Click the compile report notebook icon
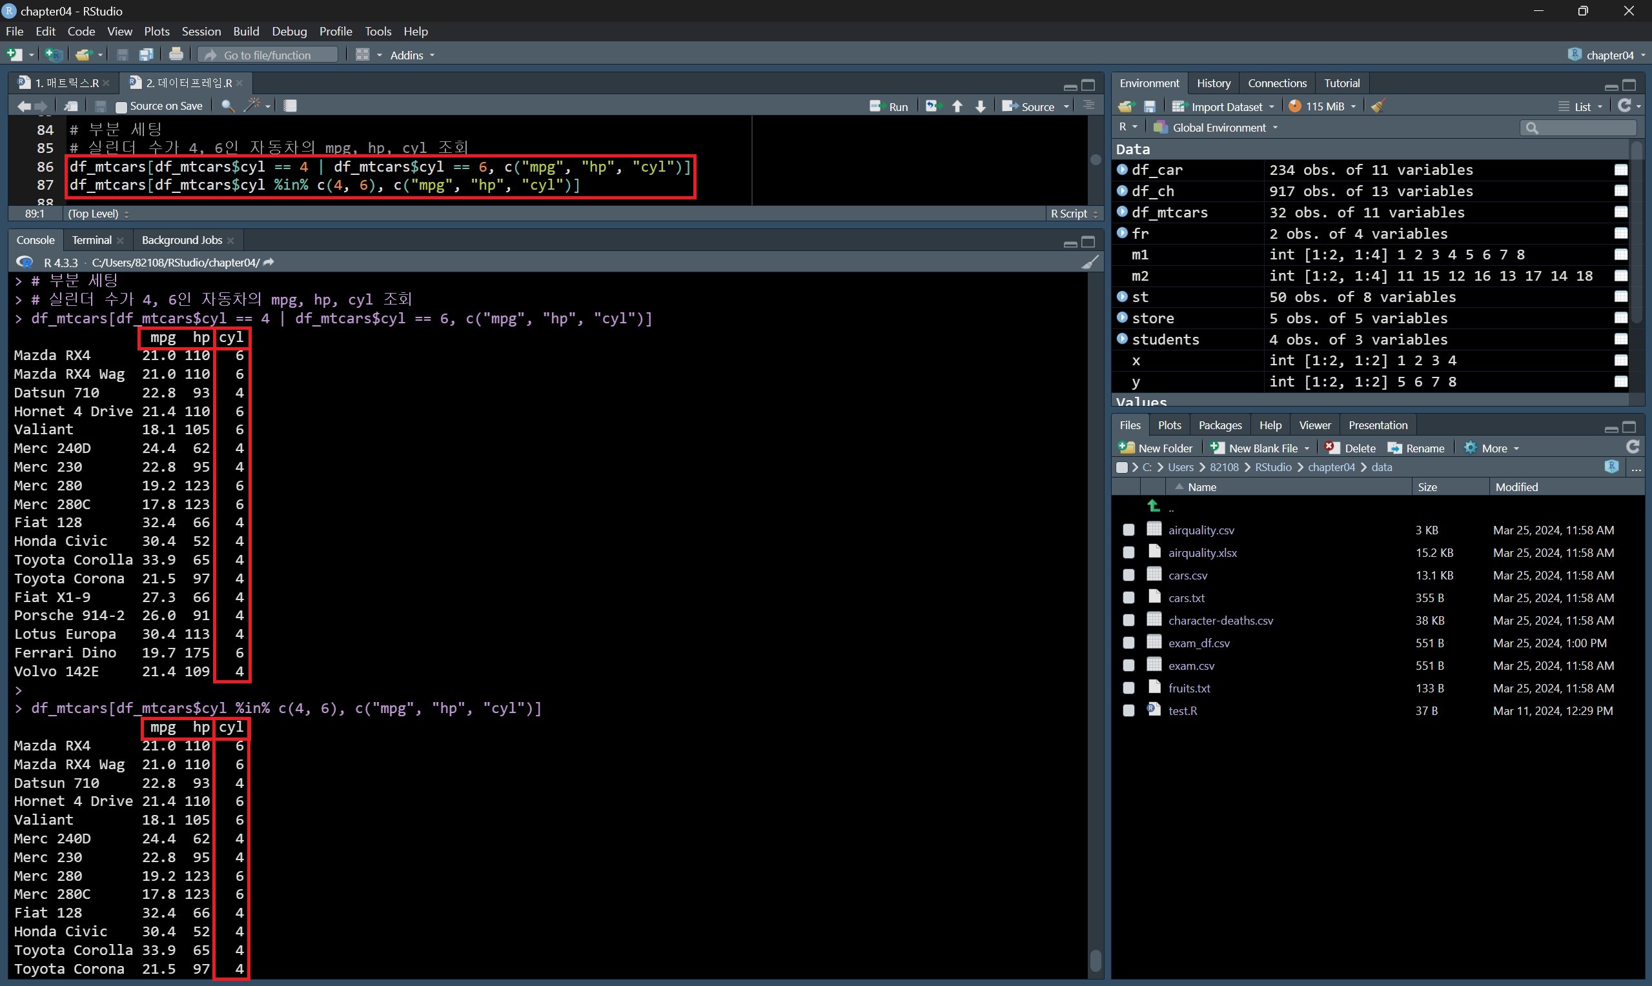Screen dimensions: 1652x986 coord(291,106)
